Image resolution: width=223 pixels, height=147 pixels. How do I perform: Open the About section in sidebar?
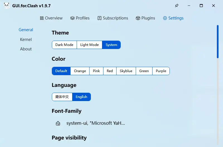pos(26,49)
